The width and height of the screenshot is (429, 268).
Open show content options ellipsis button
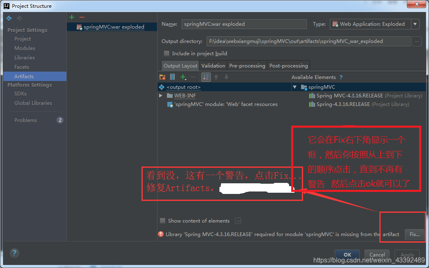tap(238, 221)
